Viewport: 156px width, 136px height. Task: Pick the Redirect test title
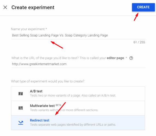(x=40, y=120)
